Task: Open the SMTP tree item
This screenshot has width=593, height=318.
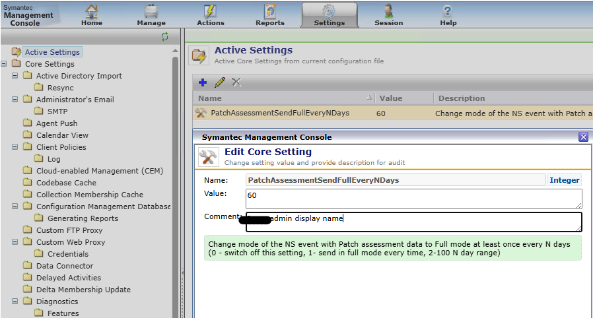Action: click(57, 111)
